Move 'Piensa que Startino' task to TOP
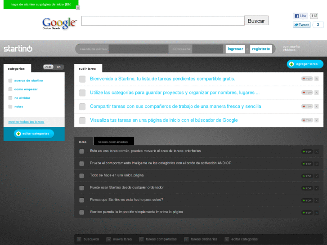The height and width of the screenshot is (245, 327). tap(307, 200)
